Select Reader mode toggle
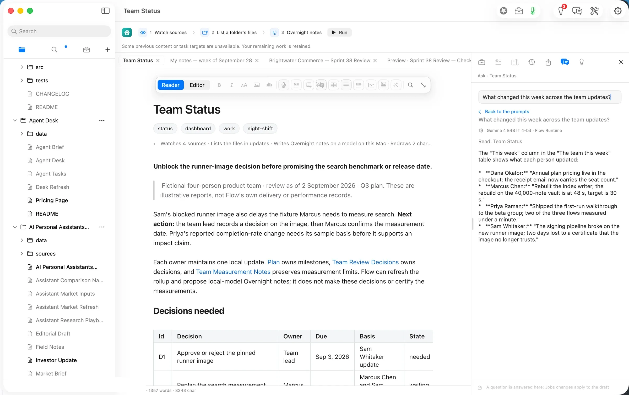The image size is (629, 395). (171, 85)
